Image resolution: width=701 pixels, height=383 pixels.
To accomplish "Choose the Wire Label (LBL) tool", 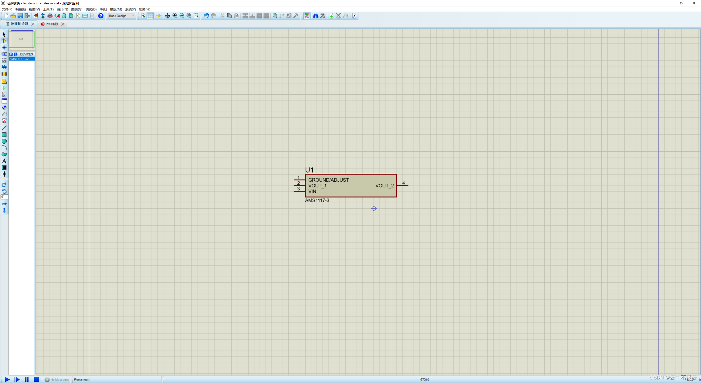I will [x=4, y=54].
